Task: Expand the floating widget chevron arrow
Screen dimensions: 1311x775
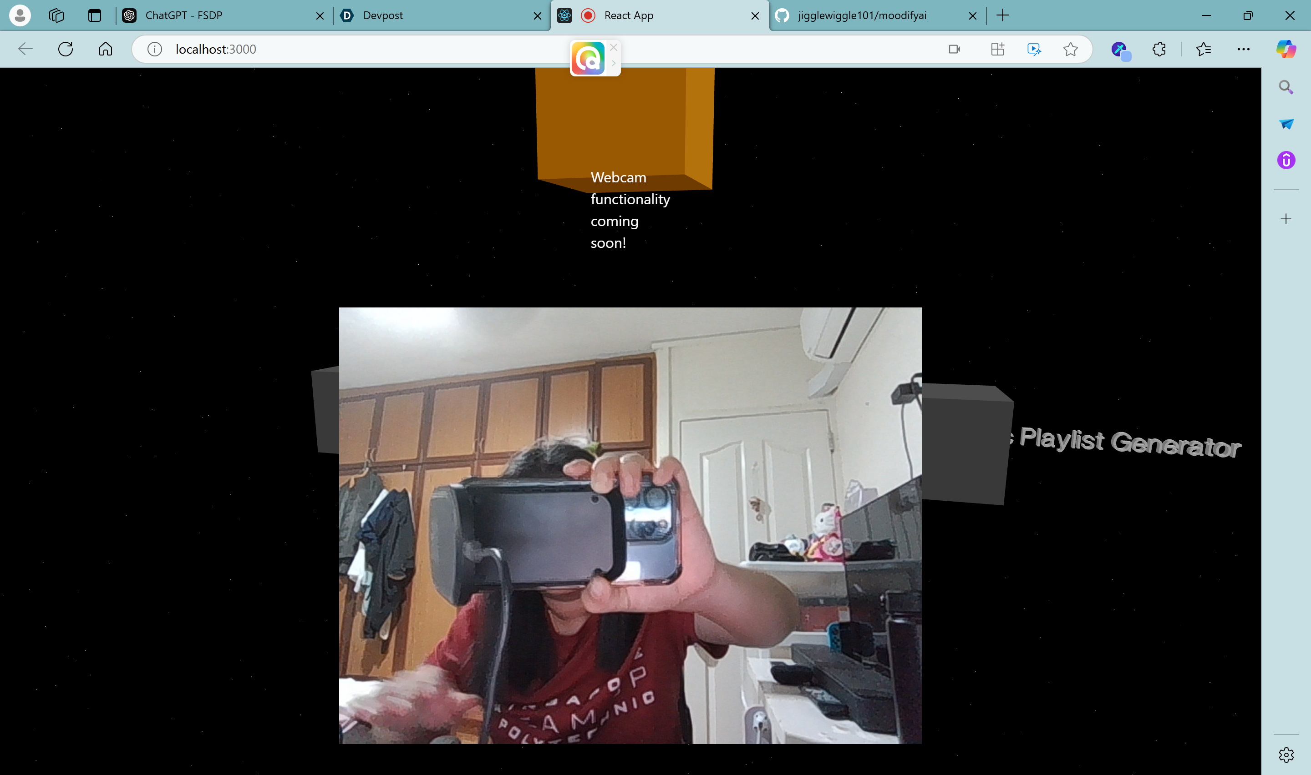Action: 614,63
